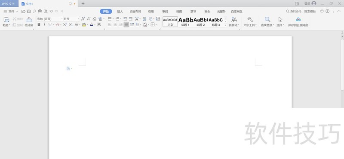Click the Save to Baidu Netdisk cloud icon
The height and width of the screenshot is (159, 344).
(298, 19)
